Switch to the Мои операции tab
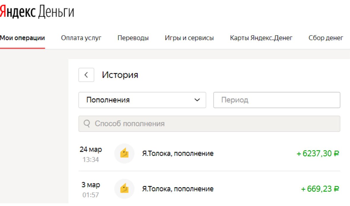Viewport: 350px width, 206px height. tap(22, 38)
